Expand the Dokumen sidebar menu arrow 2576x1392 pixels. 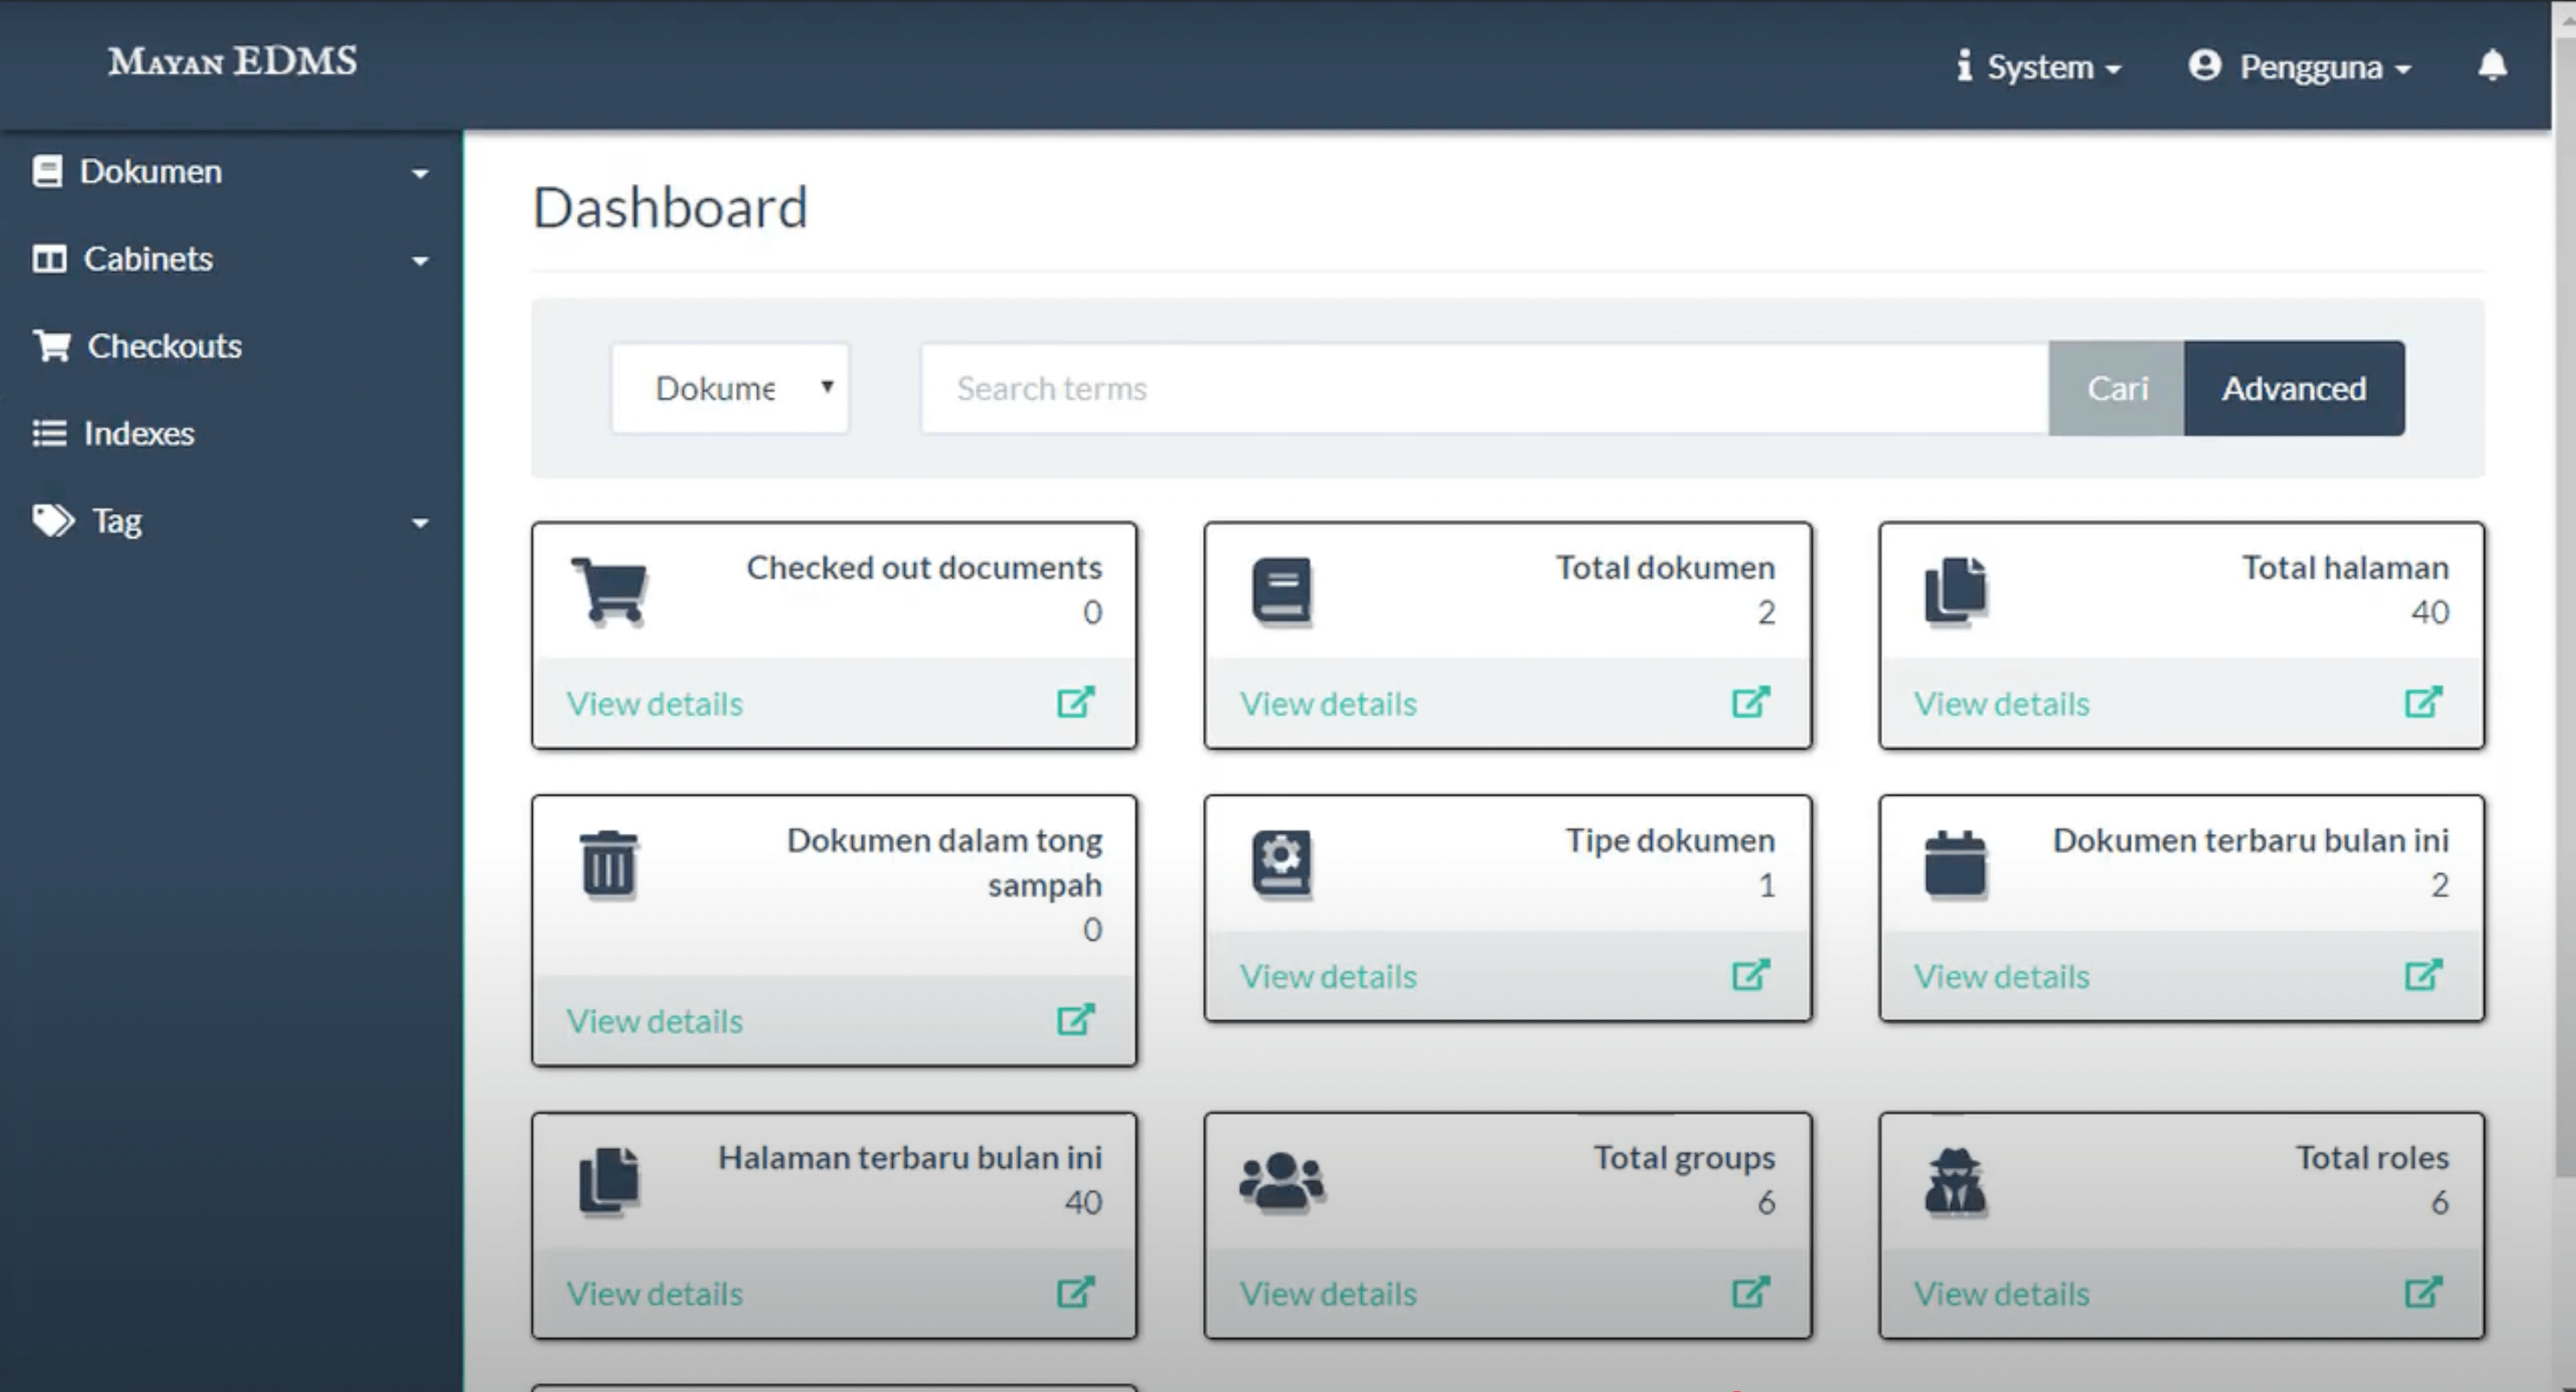point(420,174)
